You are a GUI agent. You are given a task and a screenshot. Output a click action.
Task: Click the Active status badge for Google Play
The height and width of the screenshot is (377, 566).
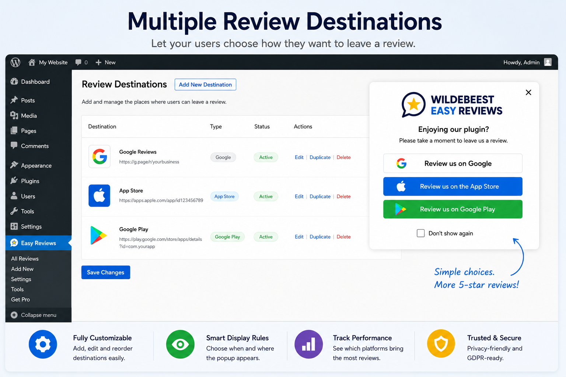pyautogui.click(x=266, y=237)
